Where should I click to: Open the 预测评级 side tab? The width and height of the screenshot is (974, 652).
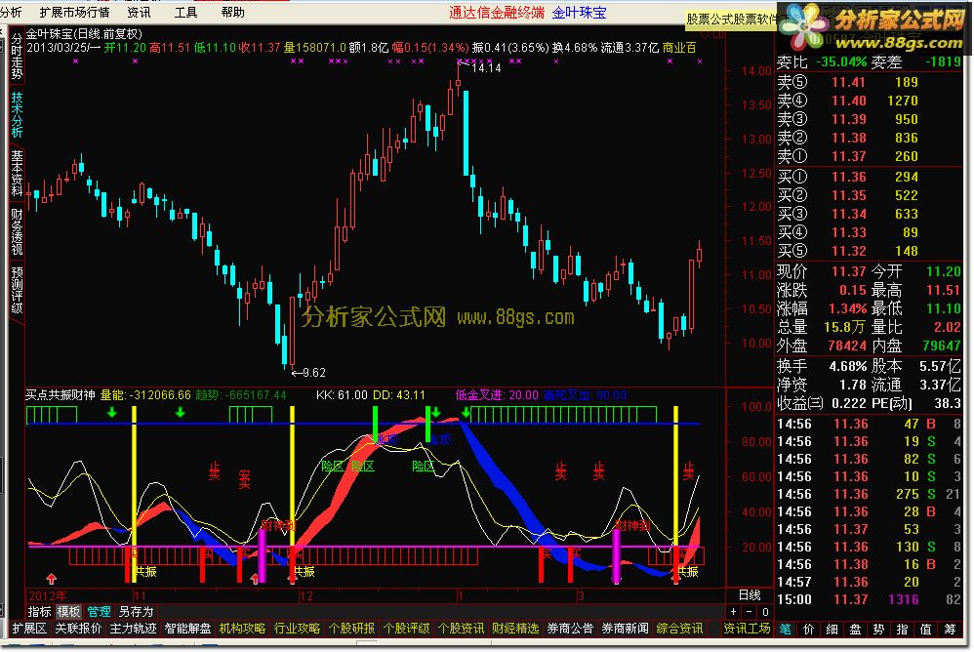(x=17, y=290)
